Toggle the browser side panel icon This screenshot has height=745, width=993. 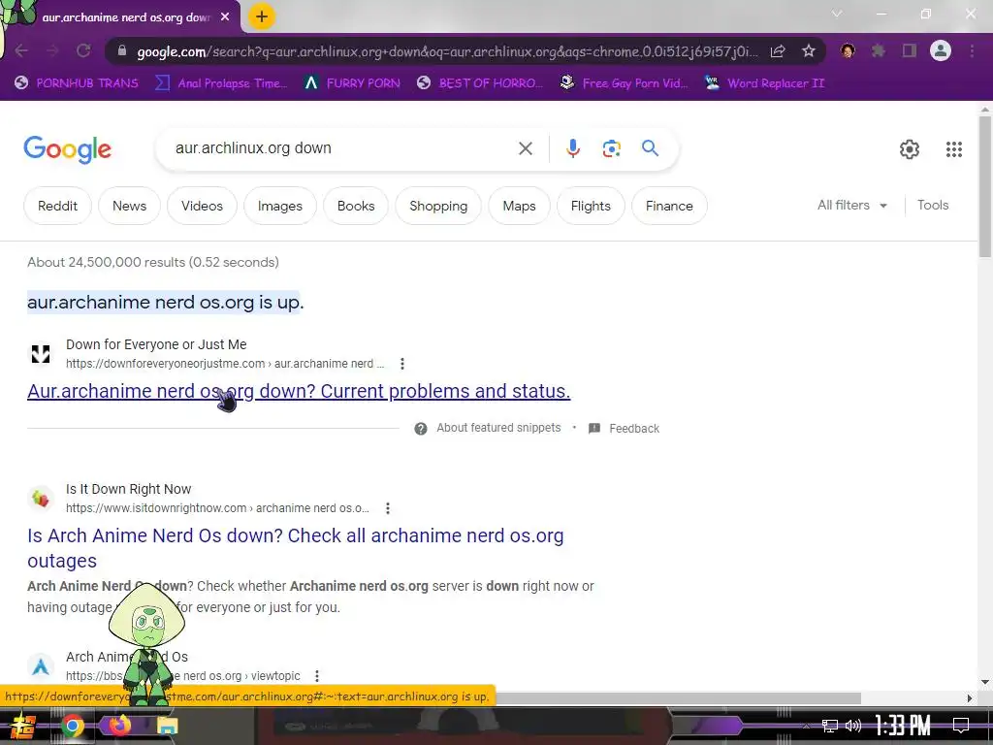[x=910, y=50]
